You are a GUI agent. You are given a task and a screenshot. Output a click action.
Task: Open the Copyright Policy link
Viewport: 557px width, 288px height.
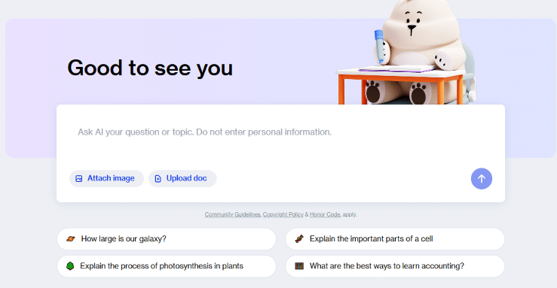[x=283, y=214]
